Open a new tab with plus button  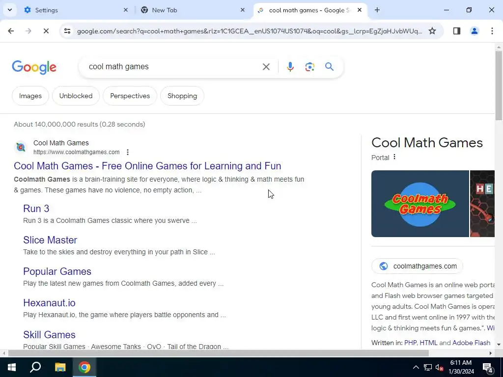click(x=377, y=10)
